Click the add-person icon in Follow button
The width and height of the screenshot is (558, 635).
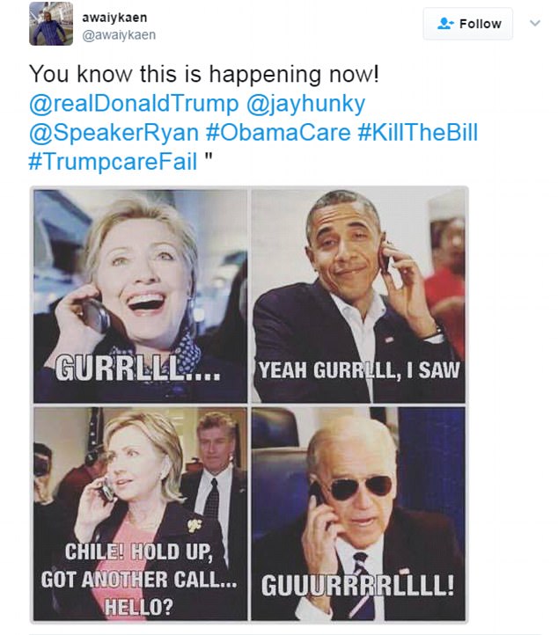(445, 24)
